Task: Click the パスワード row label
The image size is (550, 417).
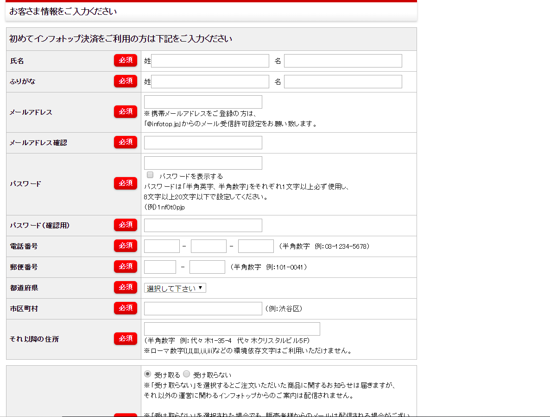Action: pyautogui.click(x=25, y=184)
